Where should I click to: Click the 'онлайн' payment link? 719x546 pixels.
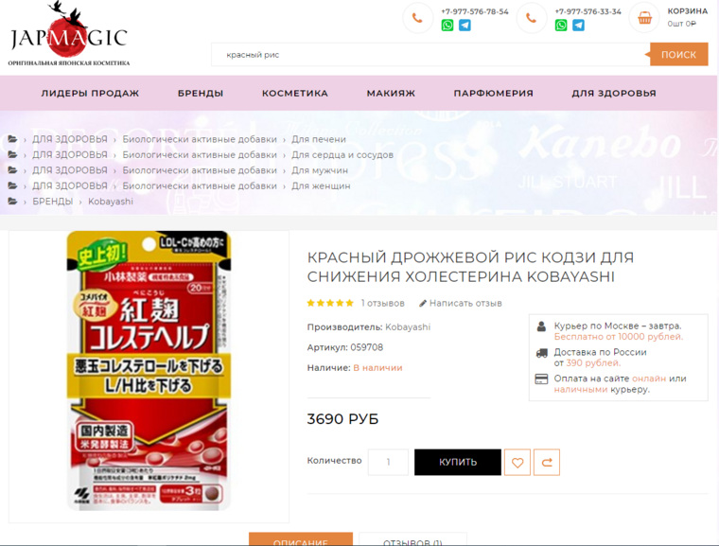click(x=649, y=379)
